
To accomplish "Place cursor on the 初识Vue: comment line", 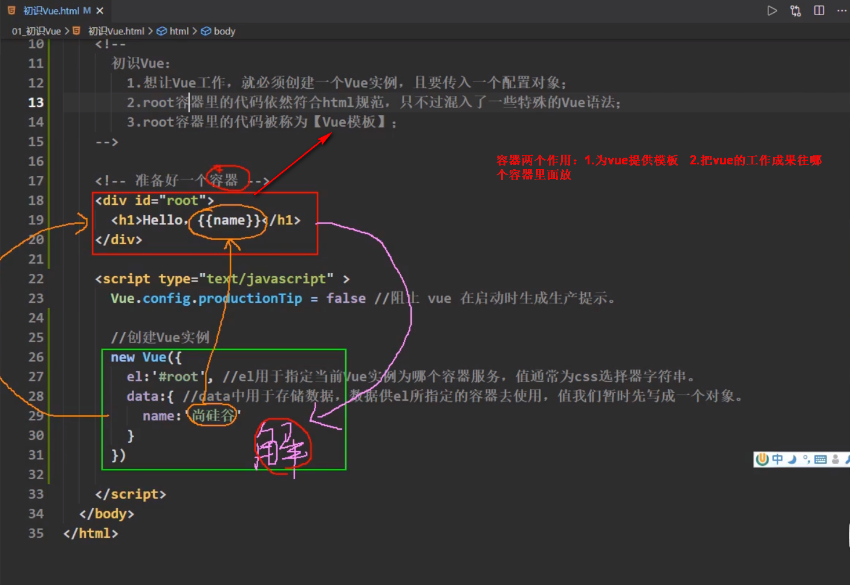I will click(x=141, y=63).
